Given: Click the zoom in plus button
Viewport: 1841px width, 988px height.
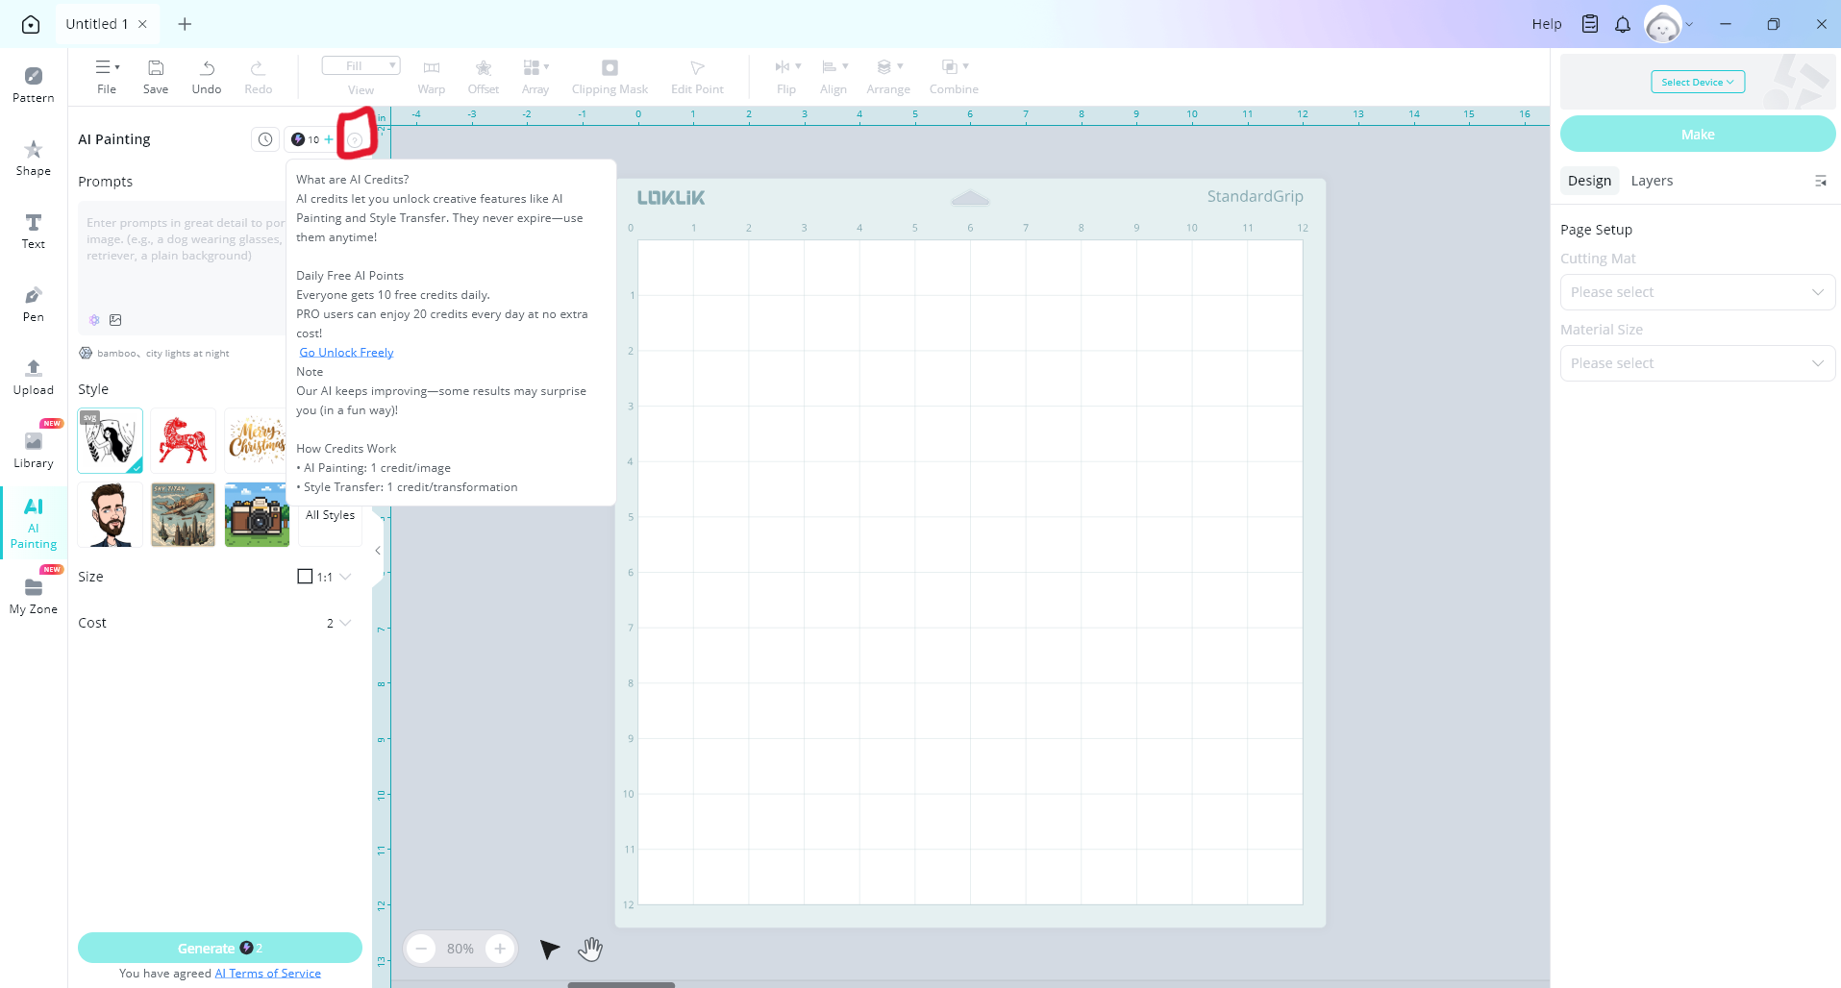Looking at the screenshot, I should 500,949.
